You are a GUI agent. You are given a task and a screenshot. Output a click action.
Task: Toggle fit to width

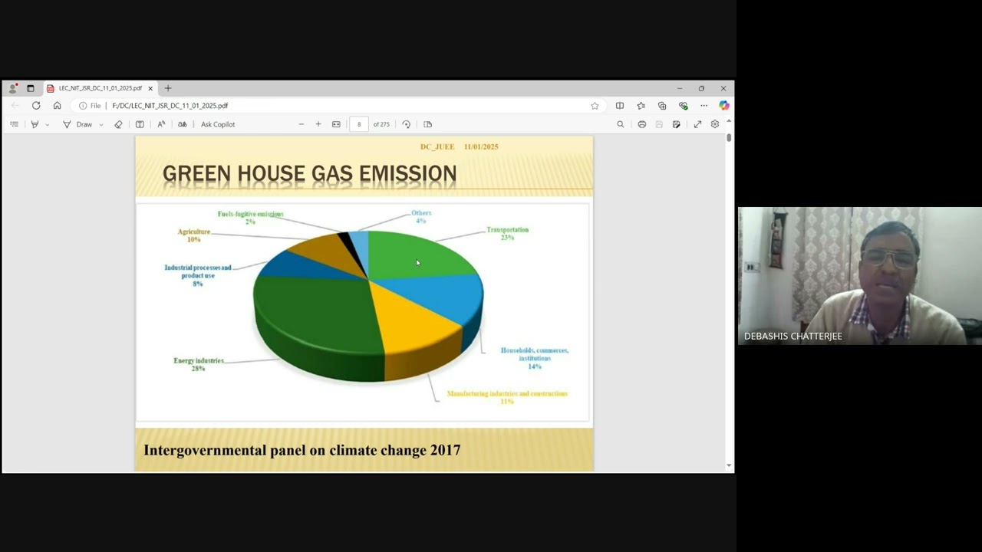[336, 124]
